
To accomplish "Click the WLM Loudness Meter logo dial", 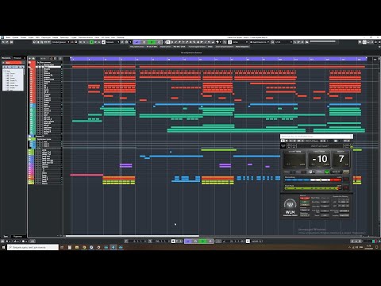I will (x=290, y=204).
